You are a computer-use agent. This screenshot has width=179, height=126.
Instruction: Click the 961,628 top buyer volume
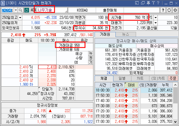coord(171,50)
